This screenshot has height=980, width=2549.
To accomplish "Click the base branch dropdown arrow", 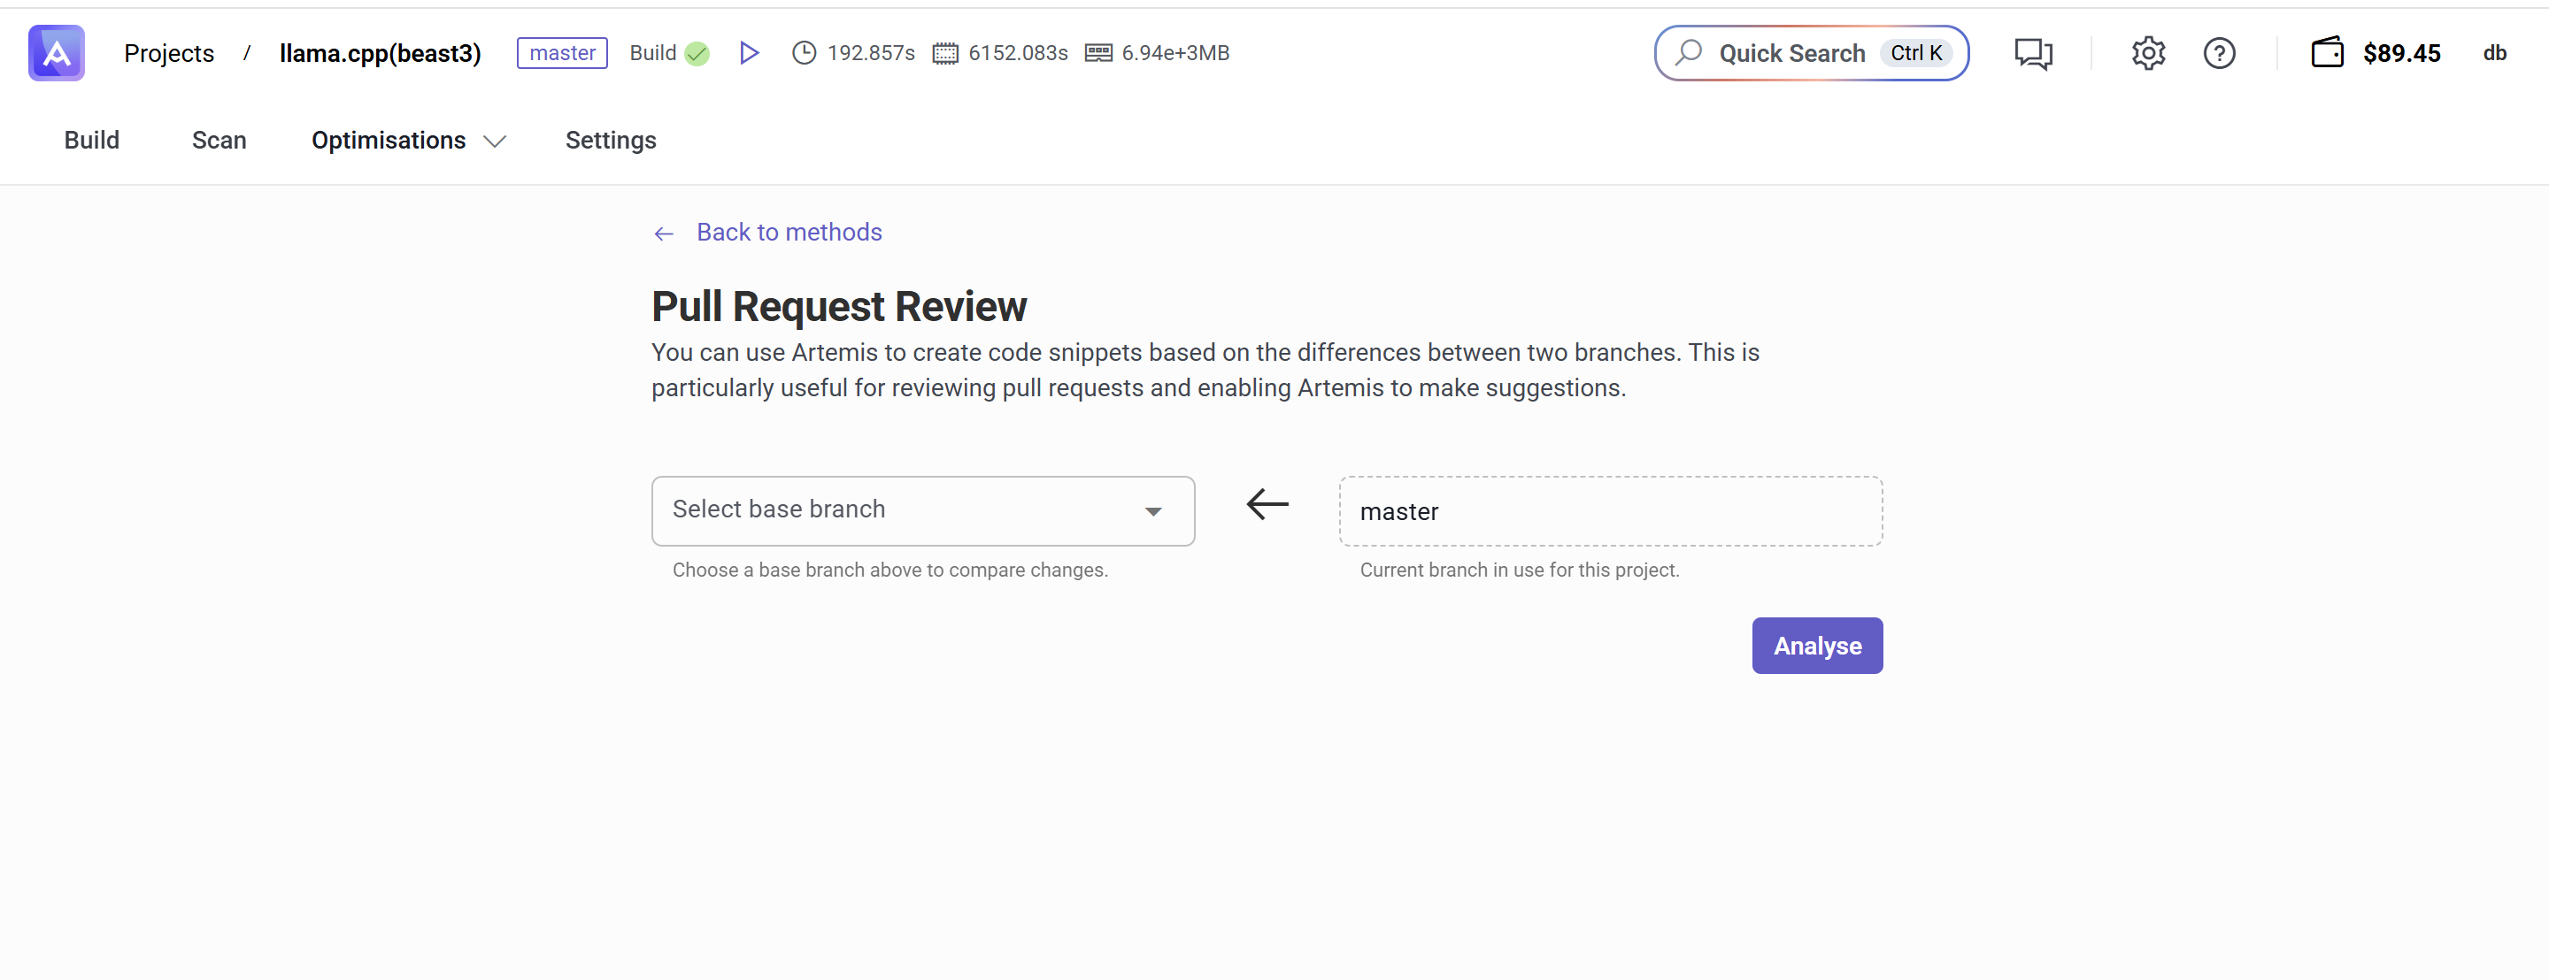I will pyautogui.click(x=1152, y=511).
